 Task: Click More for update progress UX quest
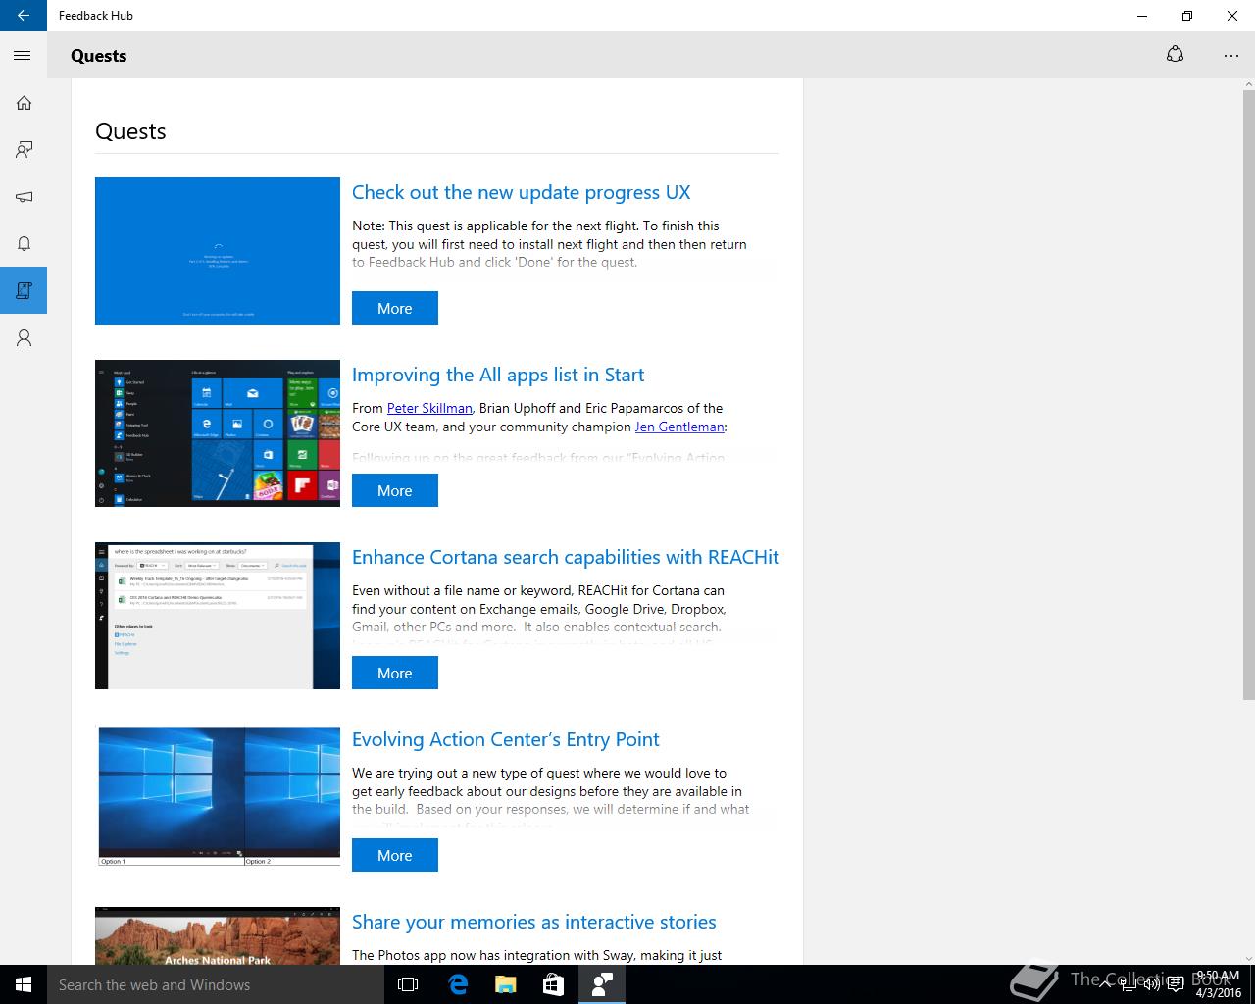(x=395, y=308)
